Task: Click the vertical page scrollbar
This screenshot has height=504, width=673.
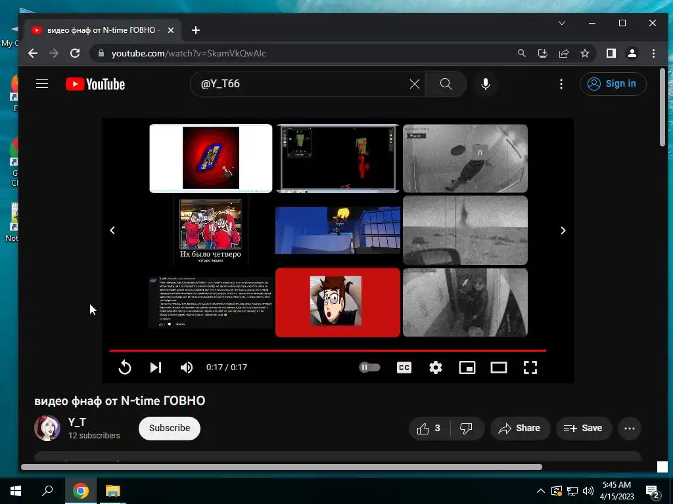Action: pyautogui.click(x=662, y=107)
